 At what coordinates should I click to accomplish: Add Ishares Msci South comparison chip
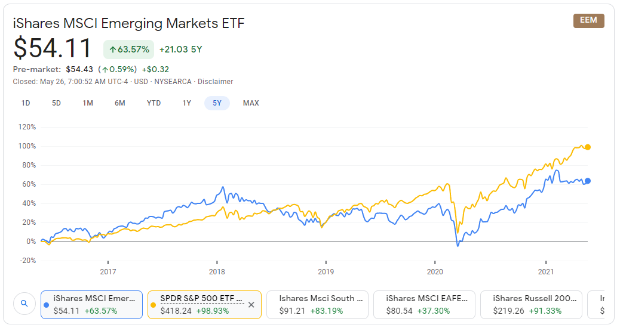pos(318,305)
